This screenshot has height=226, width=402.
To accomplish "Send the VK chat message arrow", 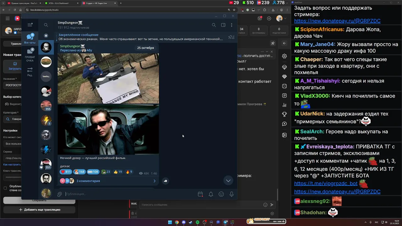I will point(272,205).
